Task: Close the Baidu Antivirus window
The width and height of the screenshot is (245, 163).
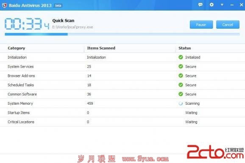Action: point(242,5)
